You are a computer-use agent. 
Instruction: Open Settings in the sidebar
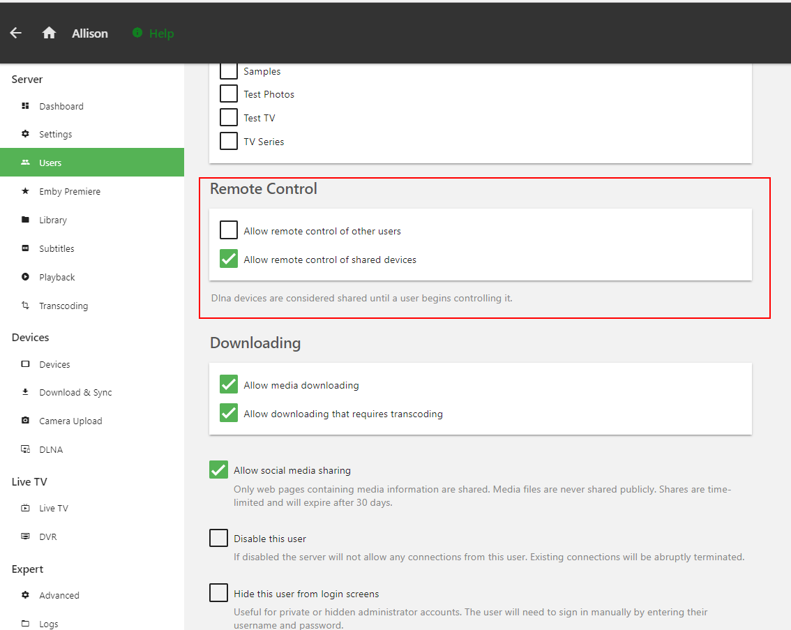pos(92,134)
